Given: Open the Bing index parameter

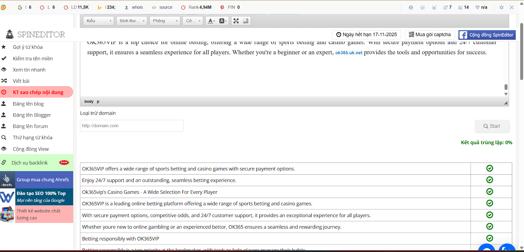Looking at the screenshot, I should coord(106,7).
